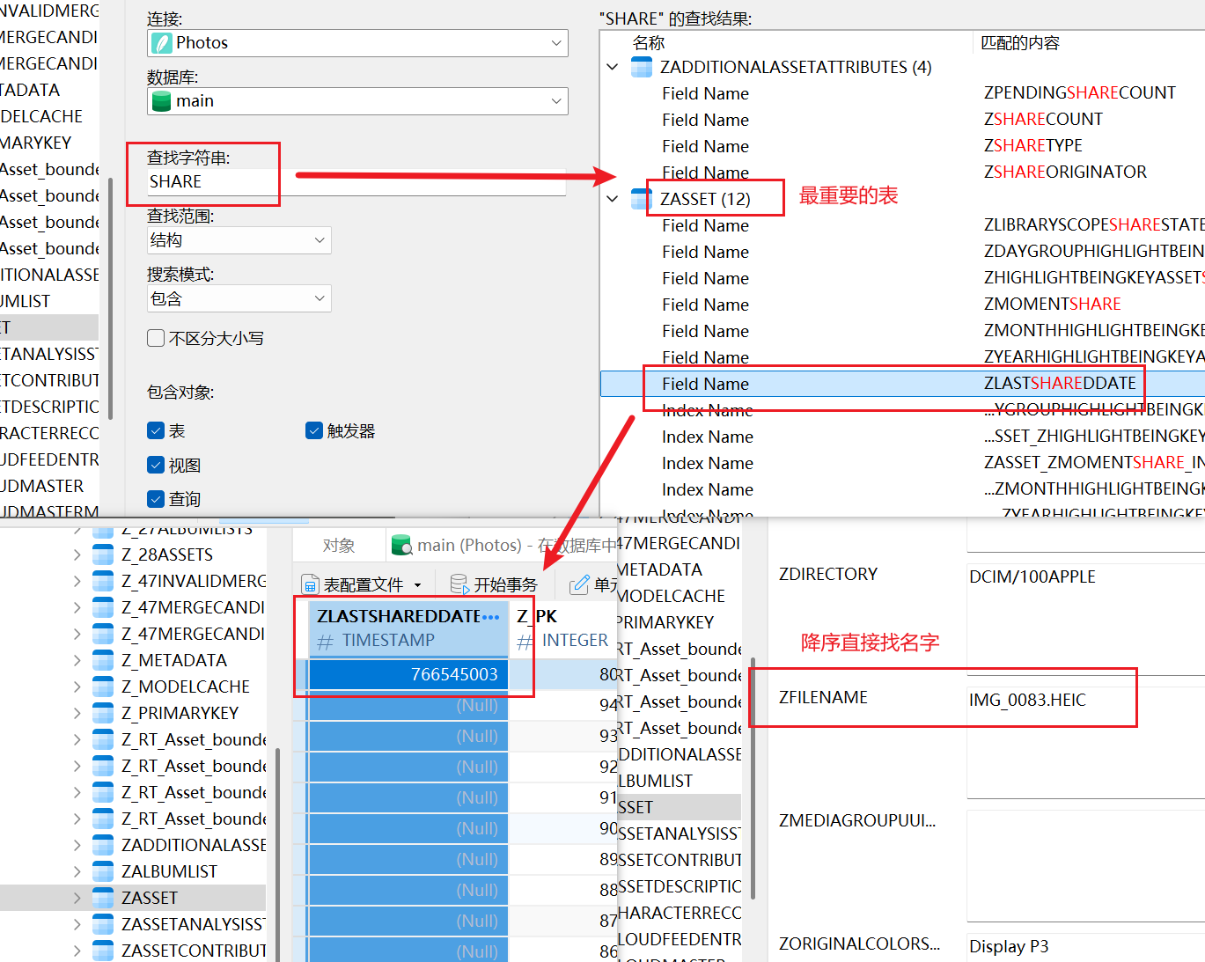Viewport: 1205px width, 962px height.
Task: Uncheck the 视图 checkbox
Action: pyautogui.click(x=156, y=465)
